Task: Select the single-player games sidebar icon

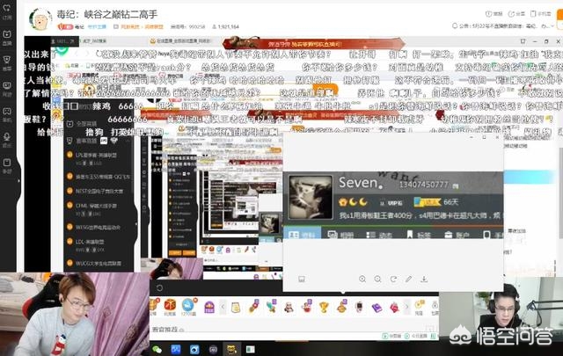Action: tap(7, 113)
